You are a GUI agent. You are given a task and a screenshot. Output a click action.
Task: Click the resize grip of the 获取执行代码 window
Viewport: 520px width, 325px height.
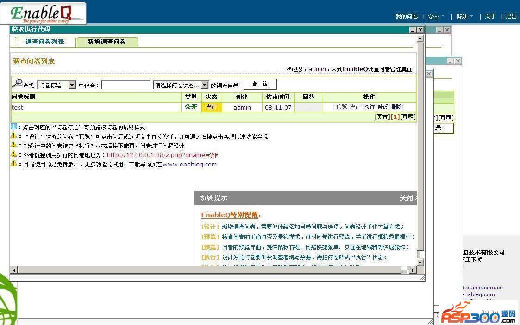click(x=422, y=278)
